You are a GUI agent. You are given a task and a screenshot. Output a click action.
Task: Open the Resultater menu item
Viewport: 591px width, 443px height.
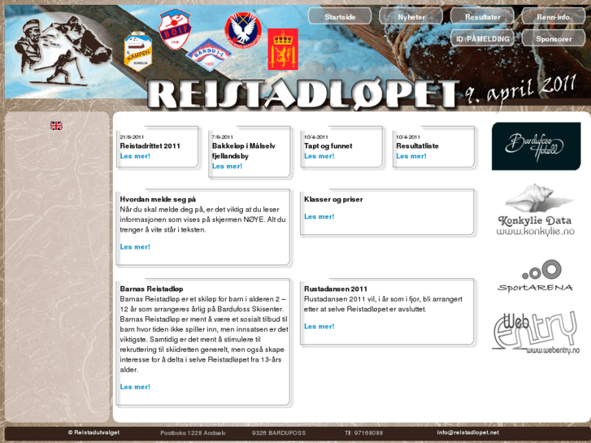pyautogui.click(x=482, y=17)
